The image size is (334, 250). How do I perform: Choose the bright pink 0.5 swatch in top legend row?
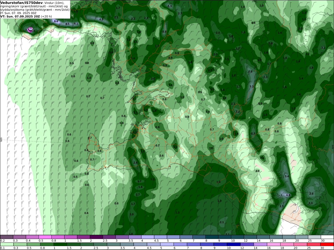point(45,237)
